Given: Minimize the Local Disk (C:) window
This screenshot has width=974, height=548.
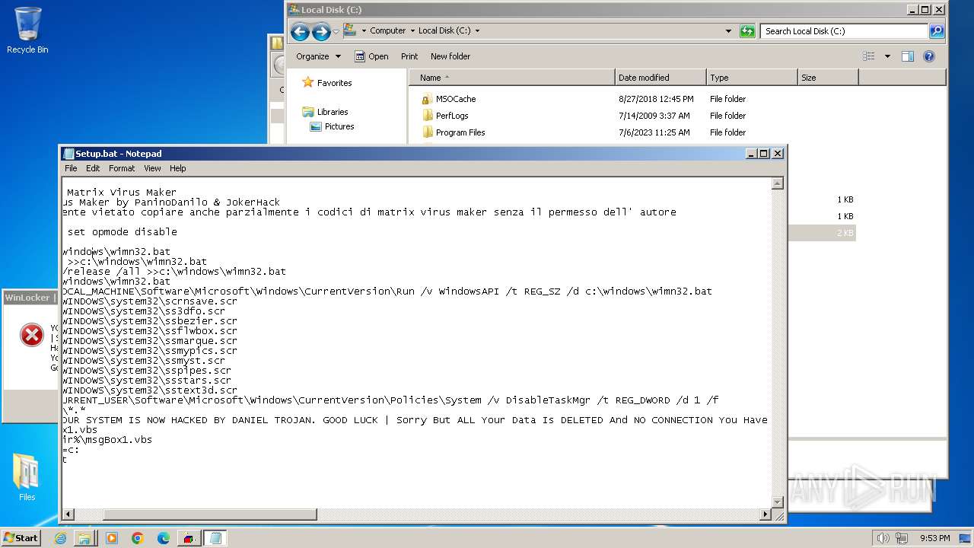Looking at the screenshot, I should (x=912, y=10).
